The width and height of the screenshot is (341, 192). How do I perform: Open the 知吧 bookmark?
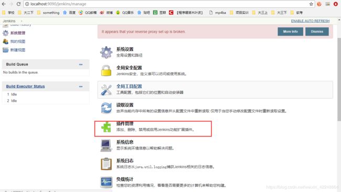(x=144, y=13)
